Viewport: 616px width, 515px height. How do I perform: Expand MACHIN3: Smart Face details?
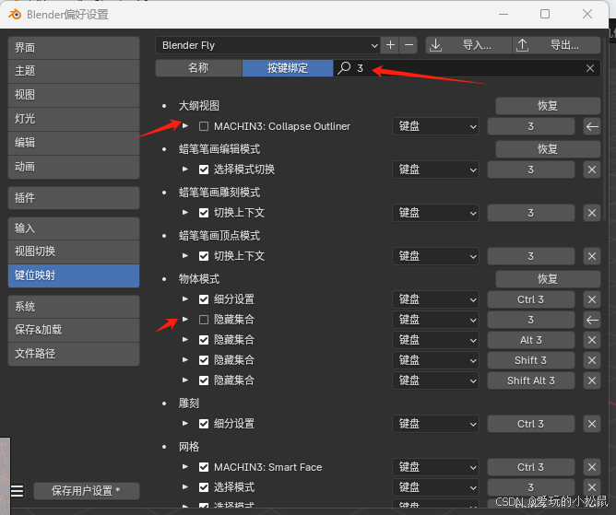click(185, 467)
